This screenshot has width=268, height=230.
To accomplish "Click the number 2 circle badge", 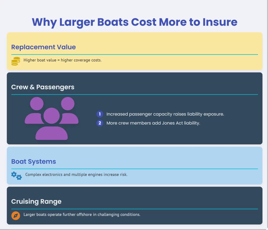I will click(100, 123).
